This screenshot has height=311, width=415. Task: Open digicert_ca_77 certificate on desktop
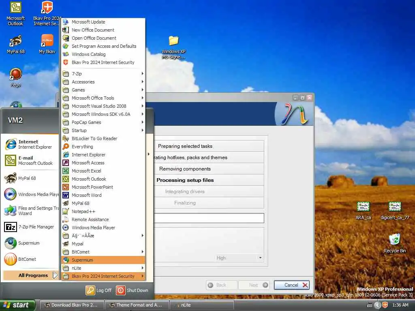coord(395,211)
